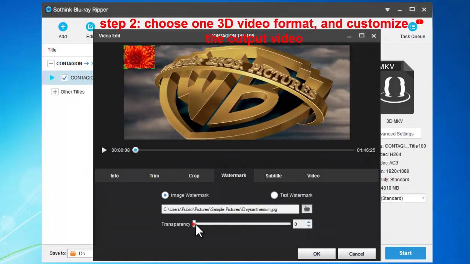Click the watermark image path field
Screen dimensions: 470x264
[x=230, y=209]
